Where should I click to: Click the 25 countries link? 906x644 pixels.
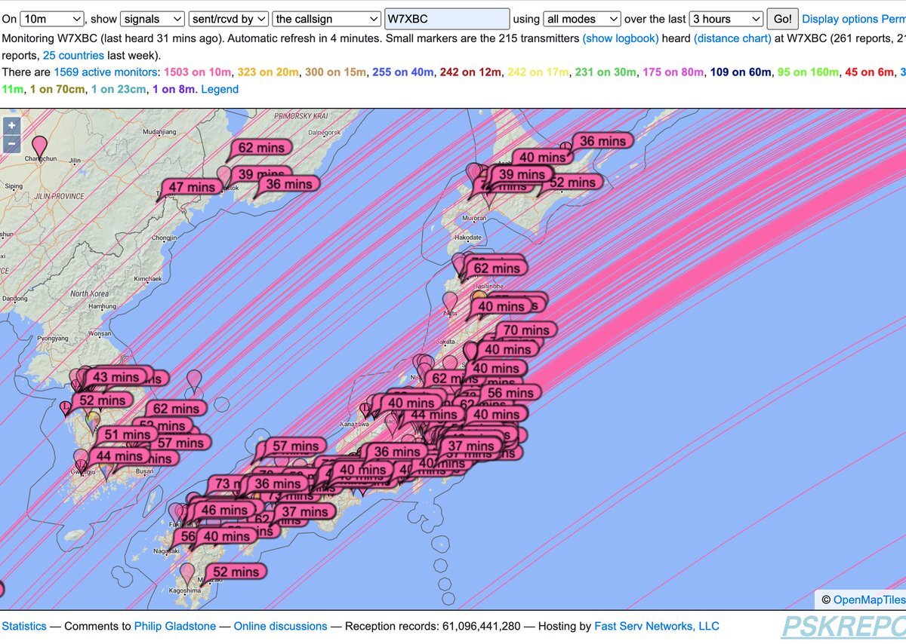click(x=73, y=55)
